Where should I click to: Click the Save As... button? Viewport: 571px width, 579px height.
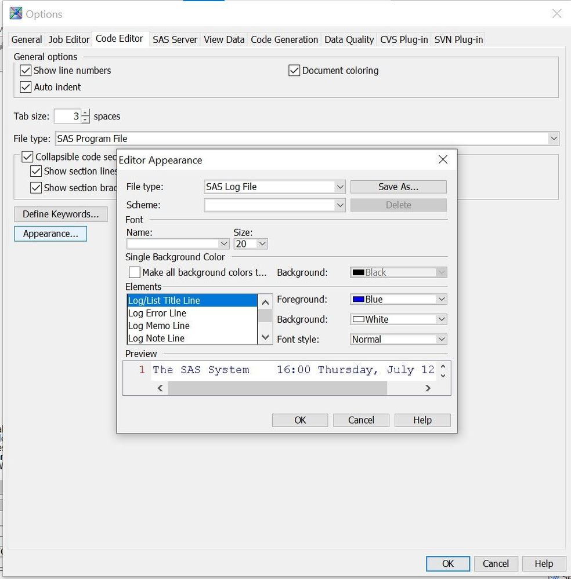(x=398, y=187)
